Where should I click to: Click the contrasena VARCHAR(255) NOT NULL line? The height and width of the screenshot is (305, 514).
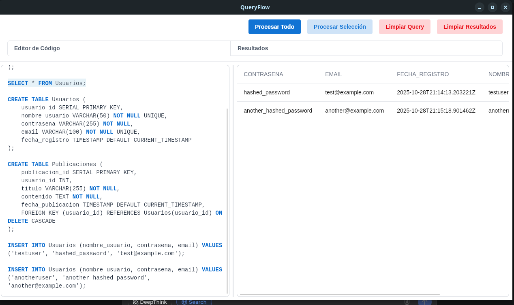77,124
